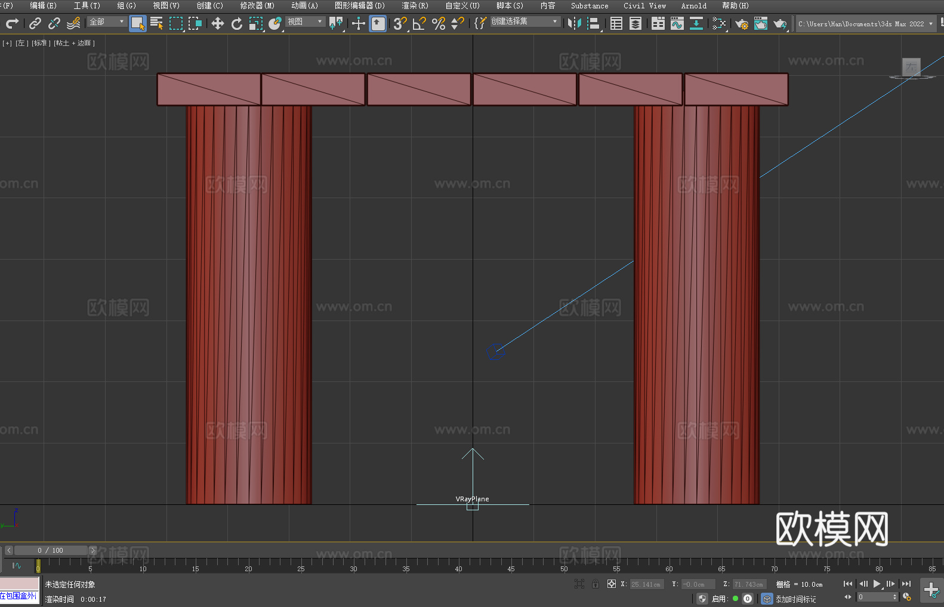Viewport: 944px width, 607px height.
Task: Click the Align tool icon
Action: [x=594, y=23]
